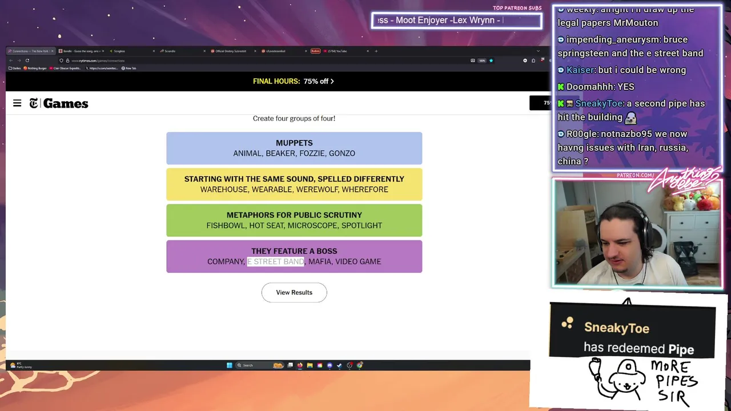Click the SneakyToe redeemed Pipe alert
This screenshot has width=731, height=411.
coord(632,331)
